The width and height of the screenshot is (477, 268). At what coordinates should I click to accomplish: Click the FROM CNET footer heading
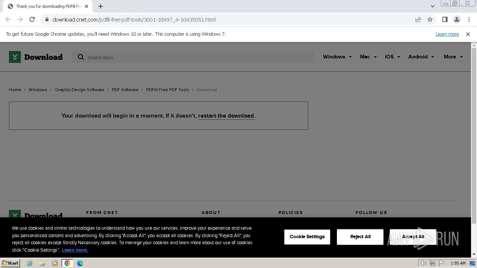(102, 213)
